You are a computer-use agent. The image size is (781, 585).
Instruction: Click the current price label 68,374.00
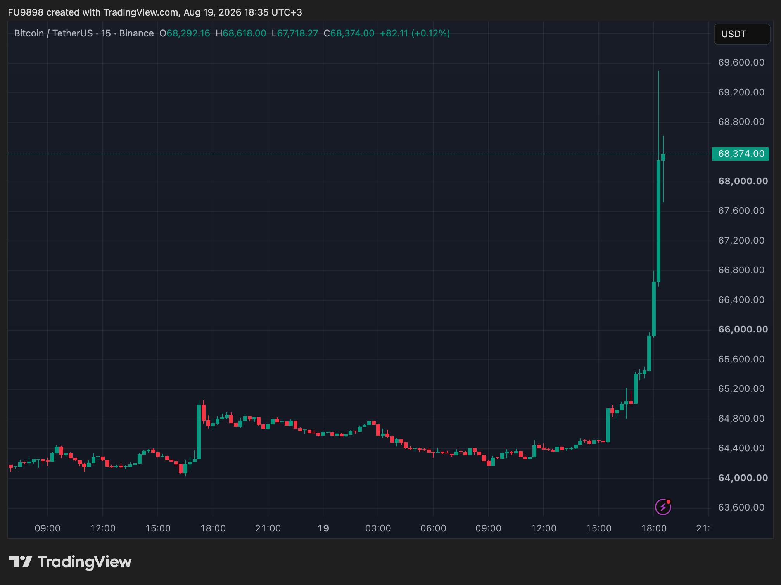coord(741,154)
